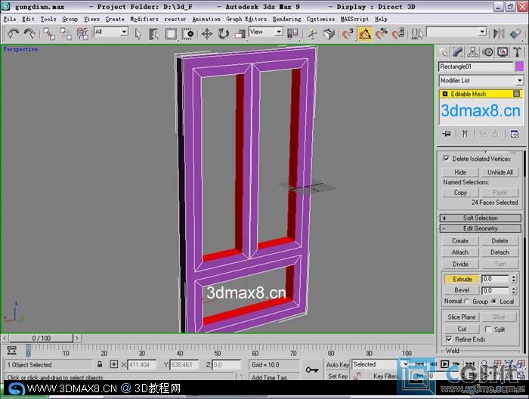Open the File menu
Viewport: 529px width, 399px height.
[10, 19]
